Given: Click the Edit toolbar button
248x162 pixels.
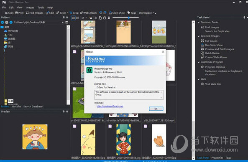Looking at the screenshot, I should (50, 13).
